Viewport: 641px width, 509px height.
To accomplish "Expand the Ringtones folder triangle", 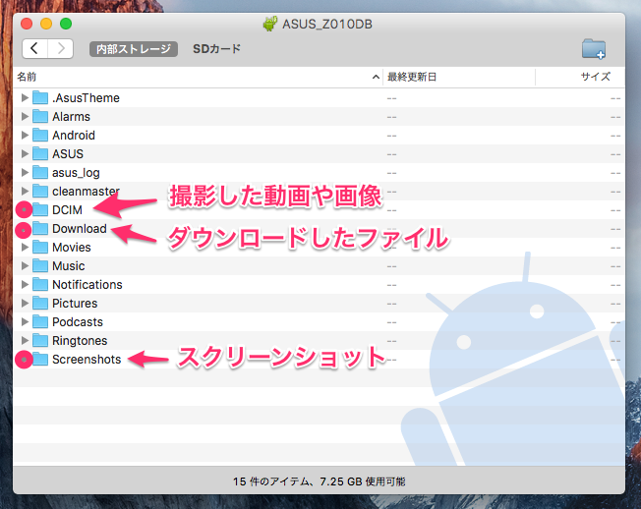I will [25, 340].
